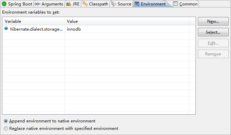Image resolution: width=231 pixels, height=135 pixels.
Task: Click the New... button
Action: click(x=213, y=21)
